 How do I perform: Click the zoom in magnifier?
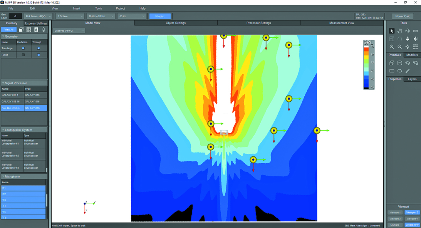[392, 47]
